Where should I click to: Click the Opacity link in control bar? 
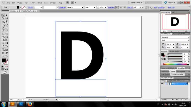[x=130, y=7]
